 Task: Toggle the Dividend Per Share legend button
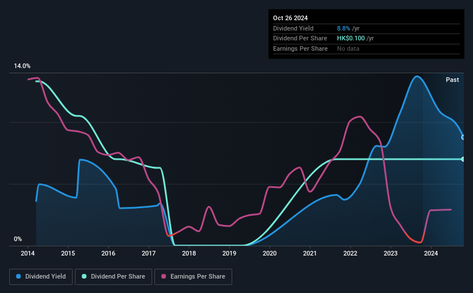(x=113, y=277)
